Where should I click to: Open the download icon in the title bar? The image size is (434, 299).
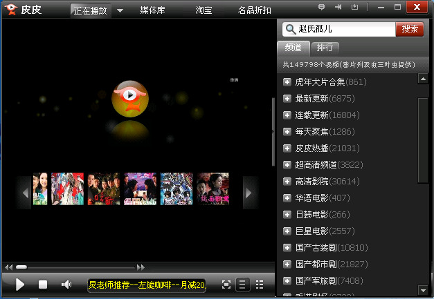[x=355, y=7]
